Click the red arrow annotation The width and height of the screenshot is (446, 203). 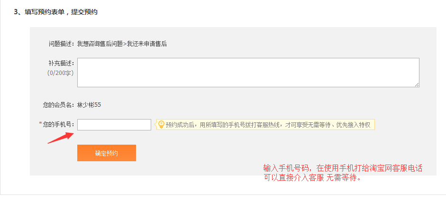pyautogui.click(x=61, y=138)
